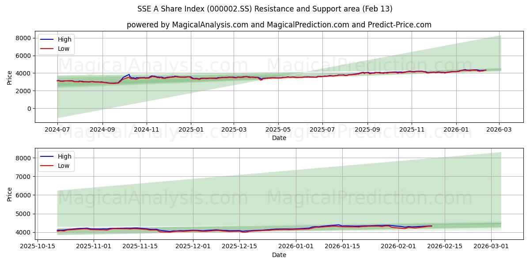The image size is (530, 265).
Task: Select the chart title text
Action: [265, 8]
